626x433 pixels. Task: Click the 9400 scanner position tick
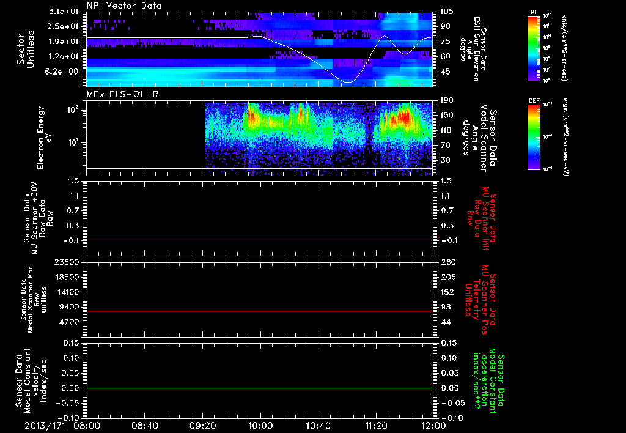pos(69,307)
